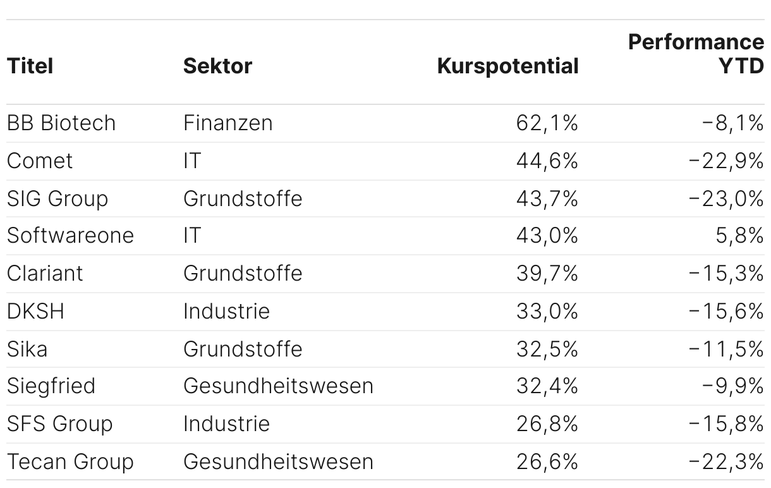Select the SIG Group title cell

point(58,198)
